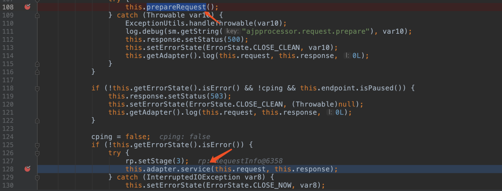502x191 pixels.
Task: Click the 'cping: false' inline debug value
Action: click(x=184, y=136)
